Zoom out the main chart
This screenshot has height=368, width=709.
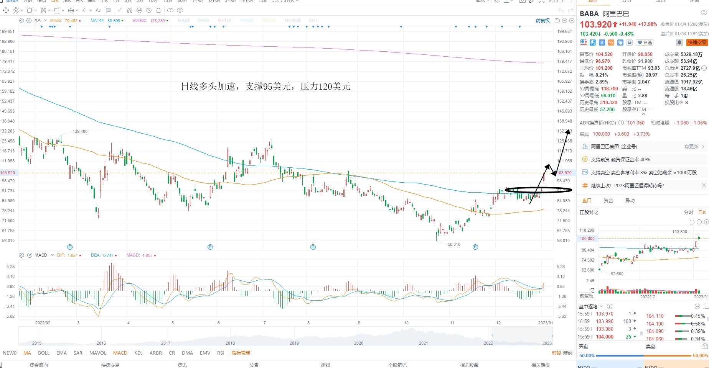(565, 21)
